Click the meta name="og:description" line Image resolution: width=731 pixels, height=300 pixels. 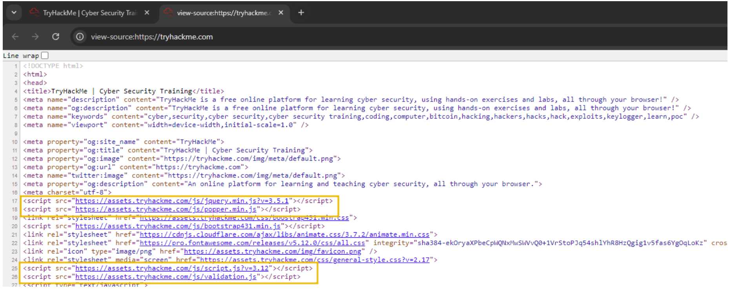point(357,108)
